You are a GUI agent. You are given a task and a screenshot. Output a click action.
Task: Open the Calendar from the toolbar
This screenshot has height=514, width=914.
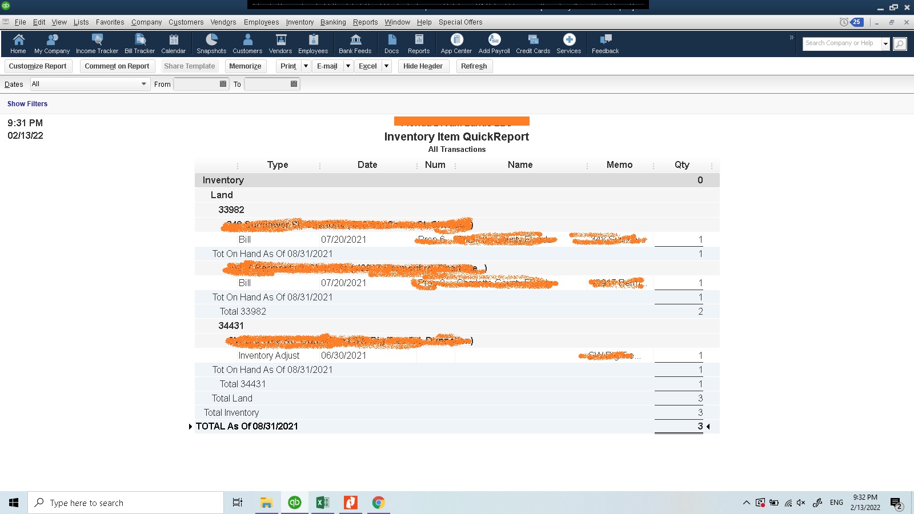(x=173, y=43)
